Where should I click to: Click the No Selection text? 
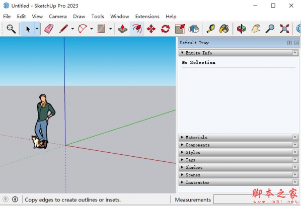pos(199,62)
